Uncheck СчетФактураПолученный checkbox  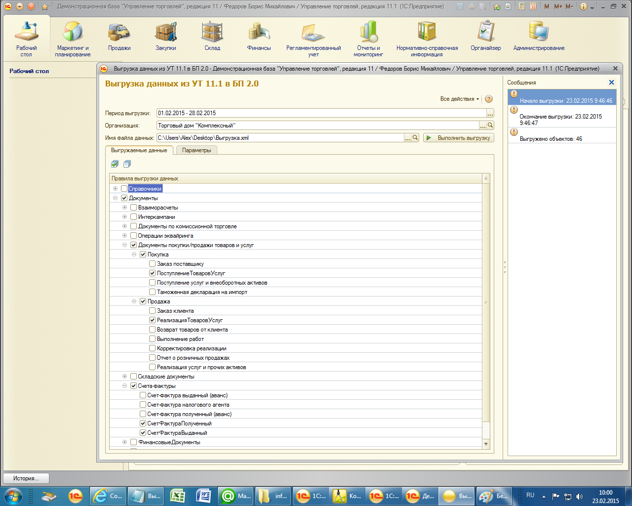click(x=143, y=423)
